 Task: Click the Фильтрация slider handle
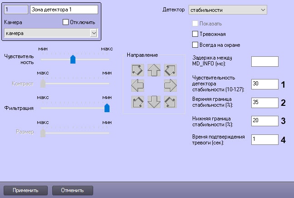(x=107, y=108)
